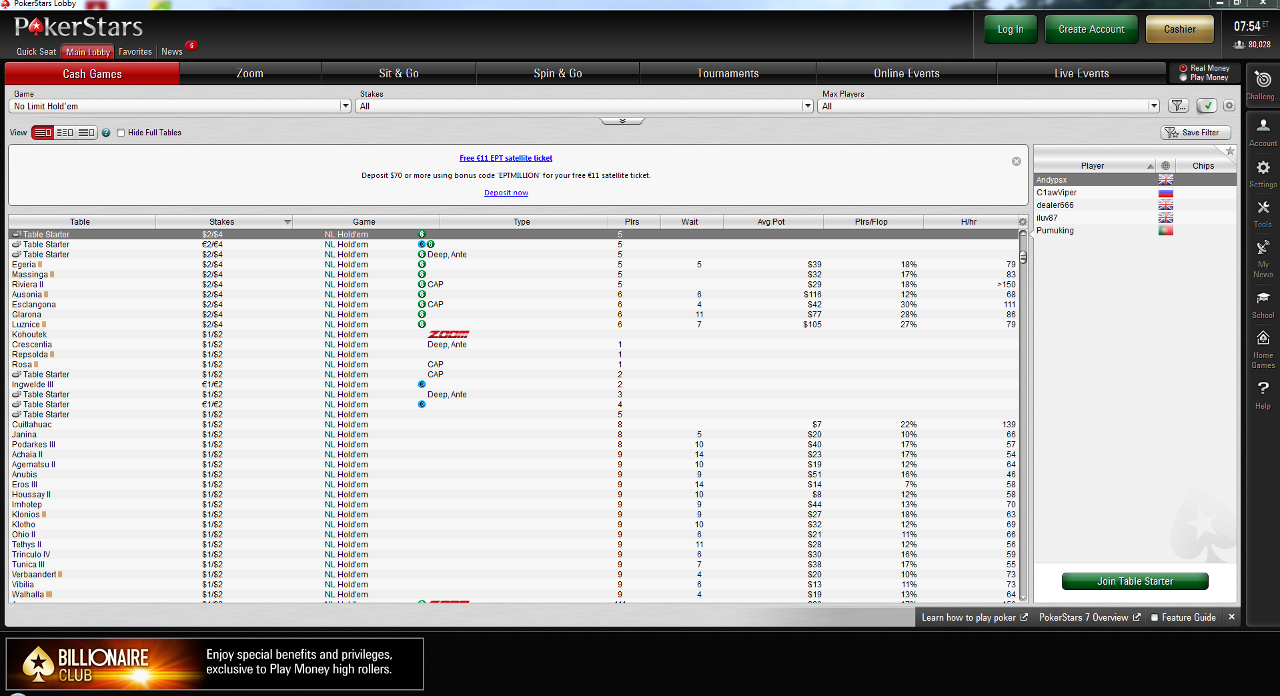Click the Russian flag beside C1awViper
The width and height of the screenshot is (1280, 696).
tap(1165, 193)
